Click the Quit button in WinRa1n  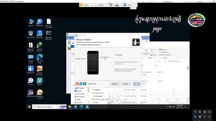pyautogui.click(x=137, y=84)
